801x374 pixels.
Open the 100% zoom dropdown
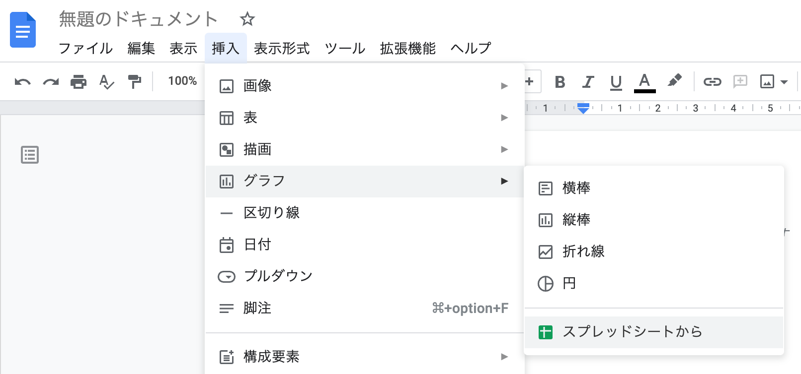(182, 81)
